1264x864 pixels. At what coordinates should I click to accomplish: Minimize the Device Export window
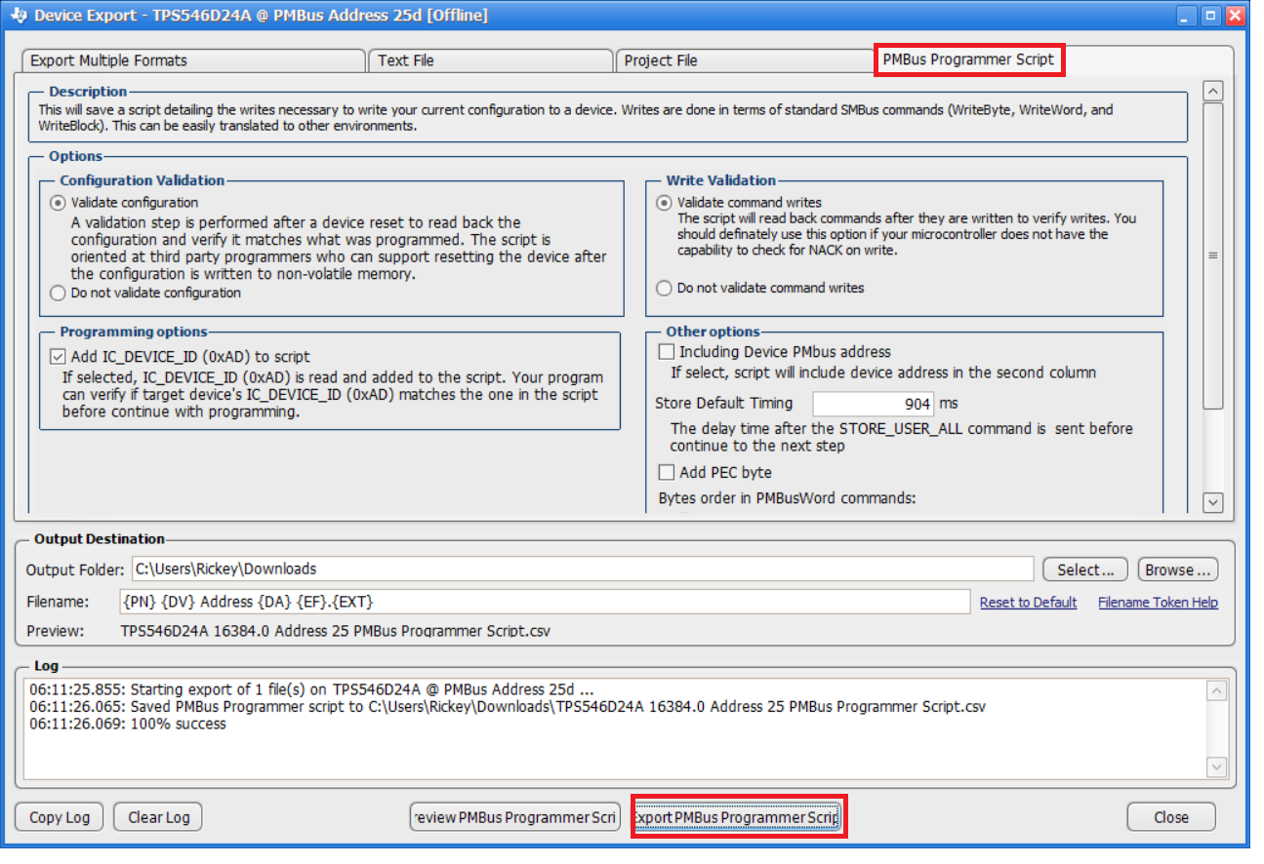pos(1186,15)
